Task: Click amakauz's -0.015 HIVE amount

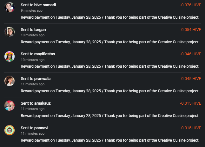Action: [x=190, y=103]
